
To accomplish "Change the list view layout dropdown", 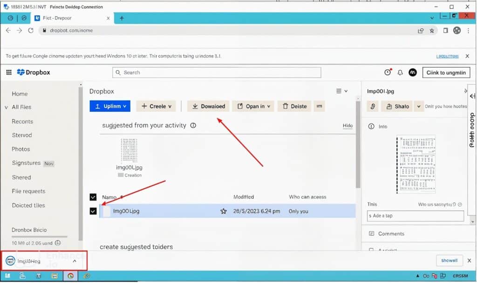I will coord(342,91).
